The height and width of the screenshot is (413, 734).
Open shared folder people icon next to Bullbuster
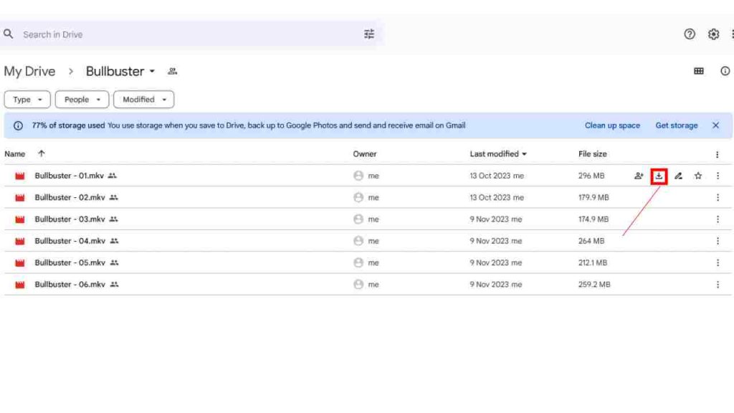(x=172, y=71)
